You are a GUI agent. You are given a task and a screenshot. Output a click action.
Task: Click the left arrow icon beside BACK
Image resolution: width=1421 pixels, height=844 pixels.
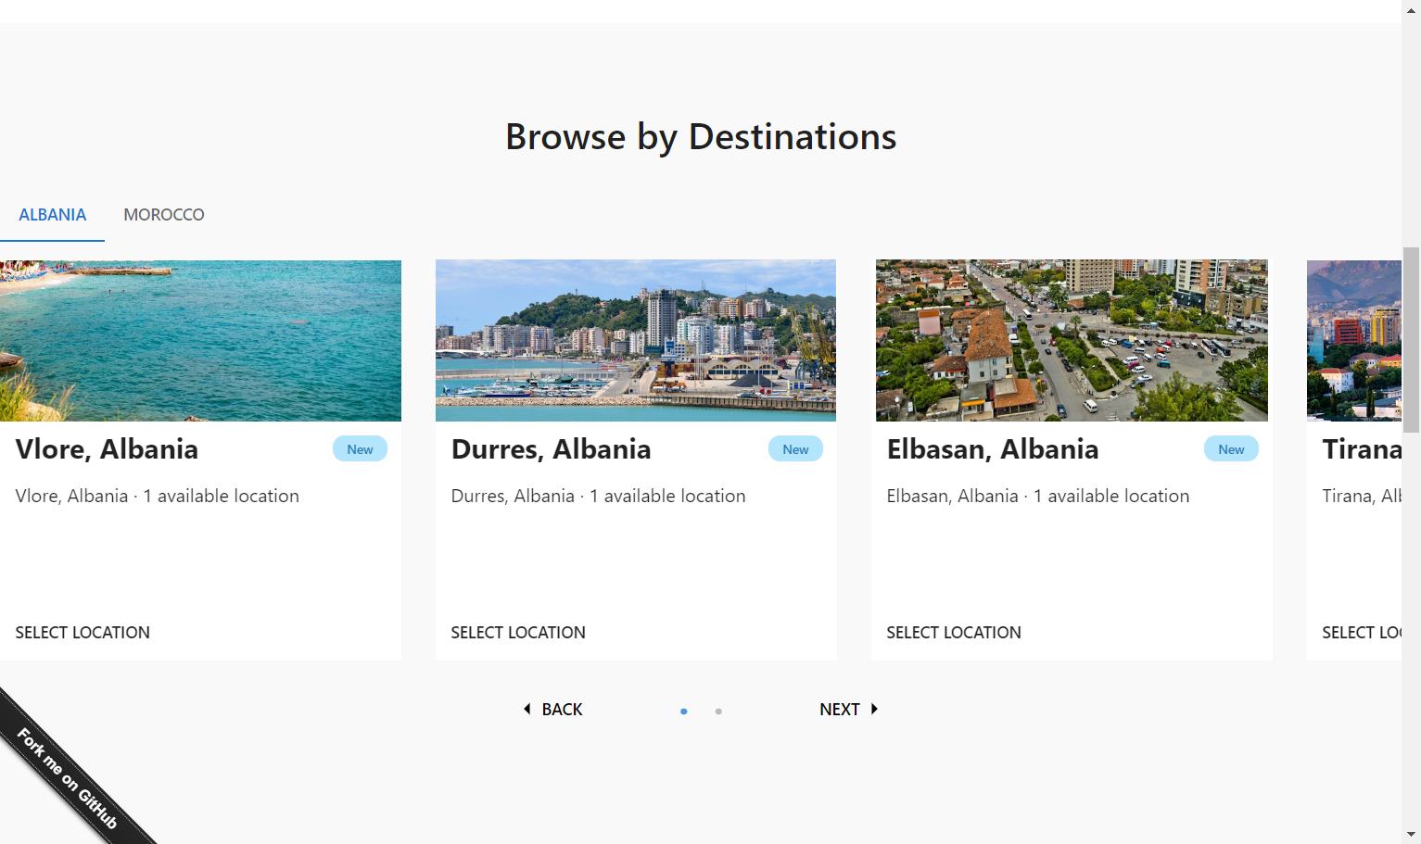pyautogui.click(x=527, y=710)
